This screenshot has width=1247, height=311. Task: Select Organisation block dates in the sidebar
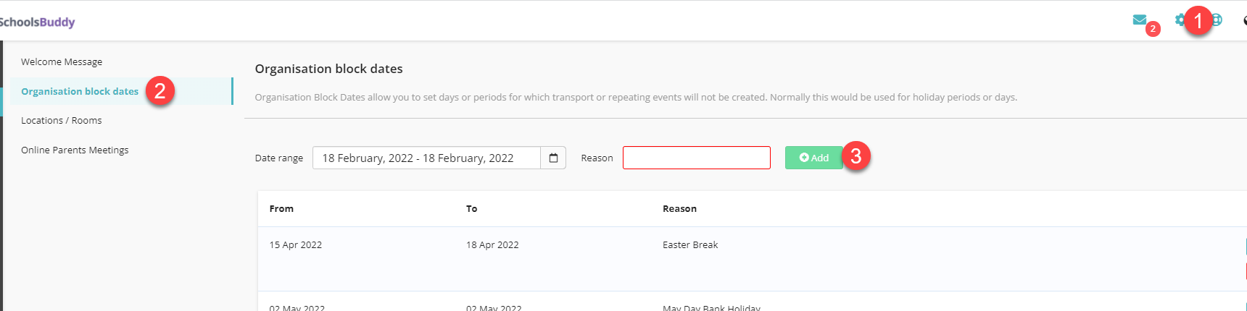(80, 91)
